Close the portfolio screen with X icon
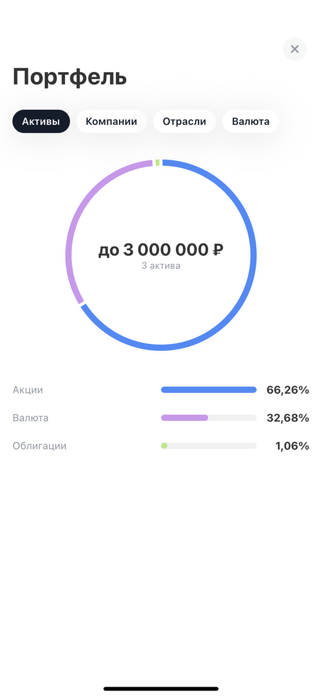Screen dimensions: 322x697 (x=294, y=49)
